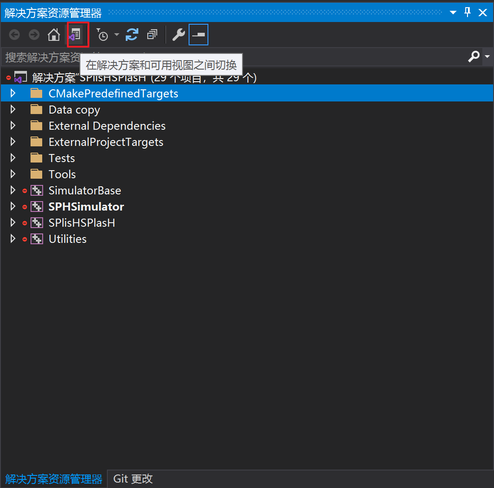Toggle the pin icon on the title bar

[x=467, y=13]
